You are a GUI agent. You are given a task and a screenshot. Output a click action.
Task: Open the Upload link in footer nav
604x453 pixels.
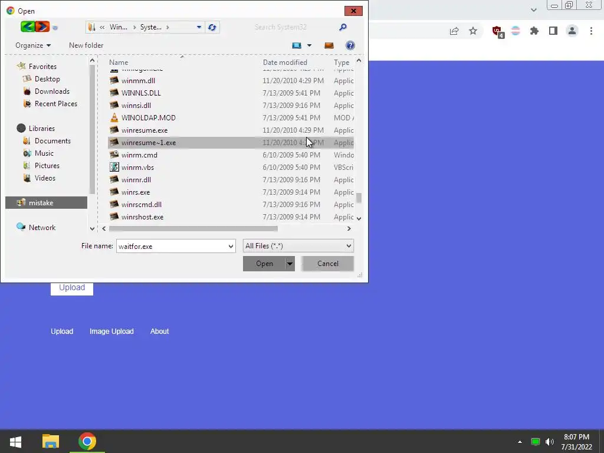pyautogui.click(x=62, y=331)
